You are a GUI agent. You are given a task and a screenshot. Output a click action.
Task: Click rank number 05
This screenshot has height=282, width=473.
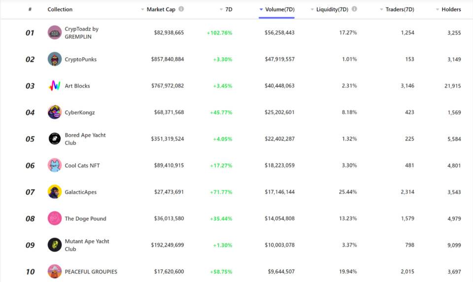click(x=30, y=139)
